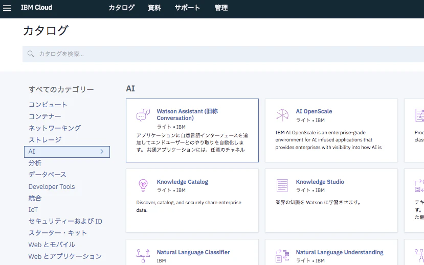
Task: Click the Natural Language Classifier icon
Action: [x=143, y=256]
